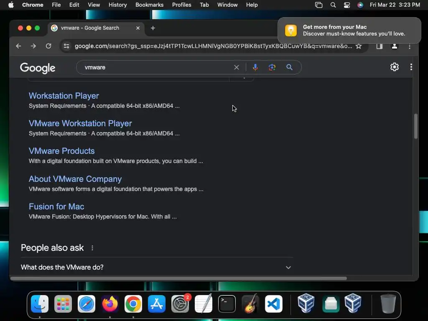Click the browser forward arrow

tap(33, 46)
